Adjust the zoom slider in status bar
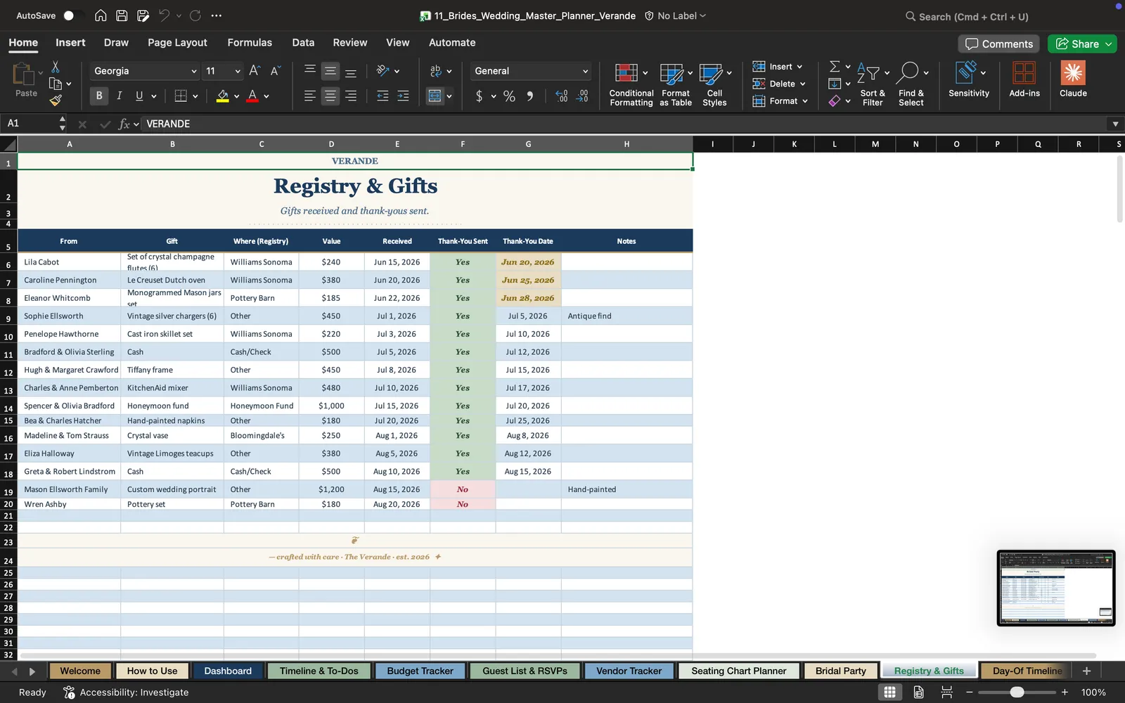This screenshot has height=703, width=1125. [1017, 692]
